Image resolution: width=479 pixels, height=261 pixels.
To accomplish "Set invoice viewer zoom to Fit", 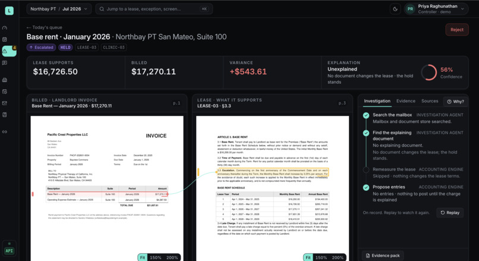I will (x=143, y=257).
